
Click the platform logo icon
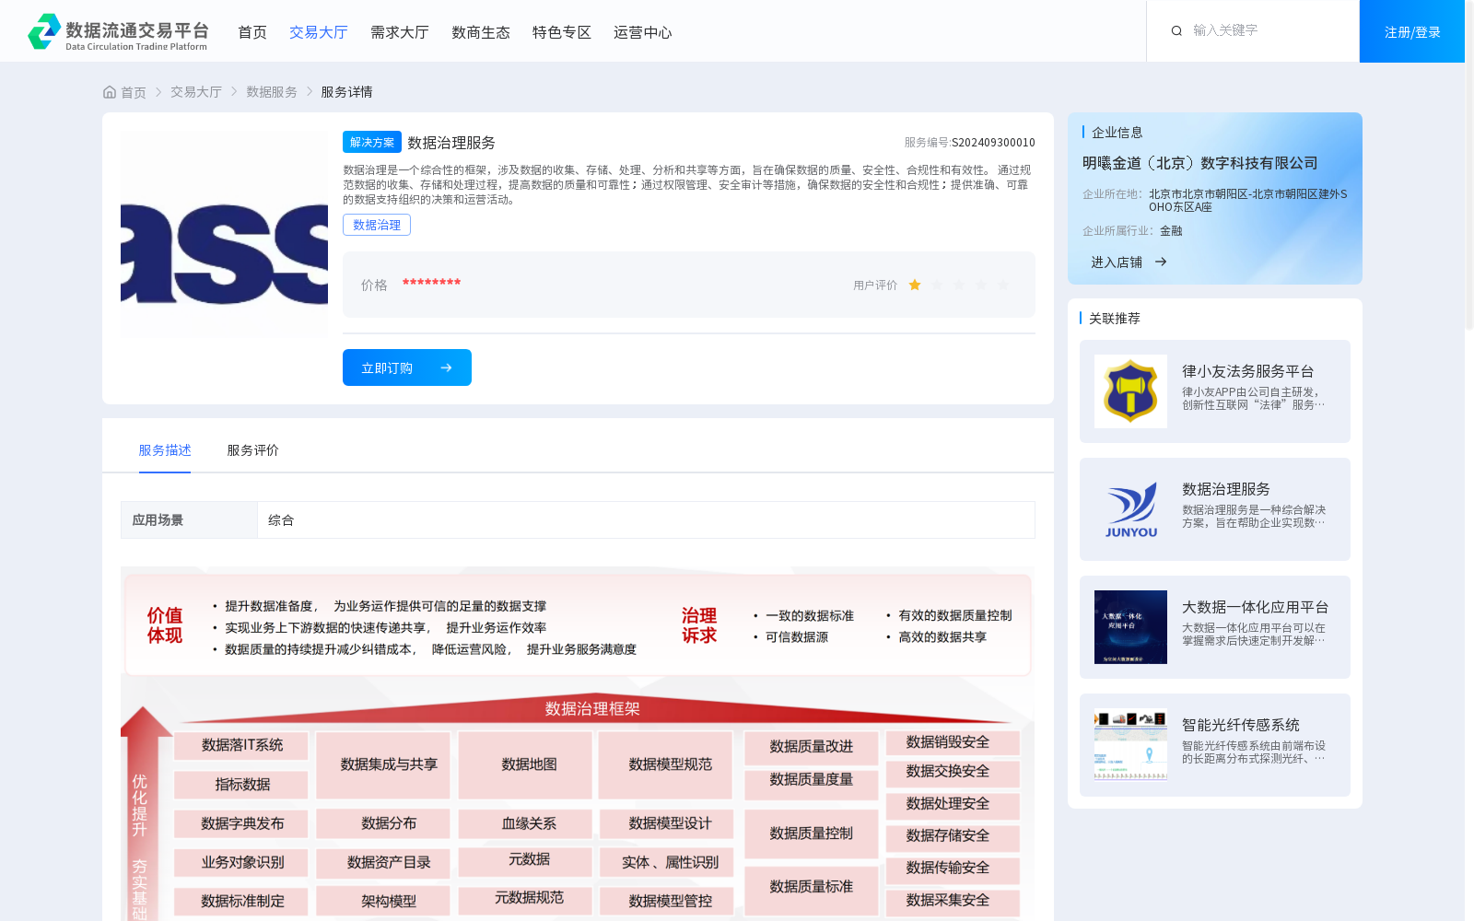point(44,31)
